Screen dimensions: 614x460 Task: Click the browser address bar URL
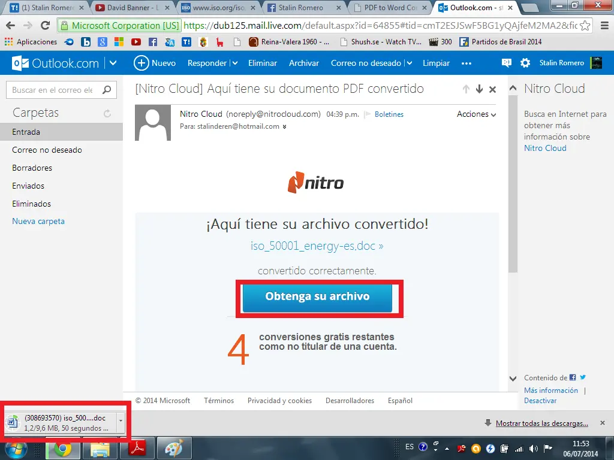380,26
